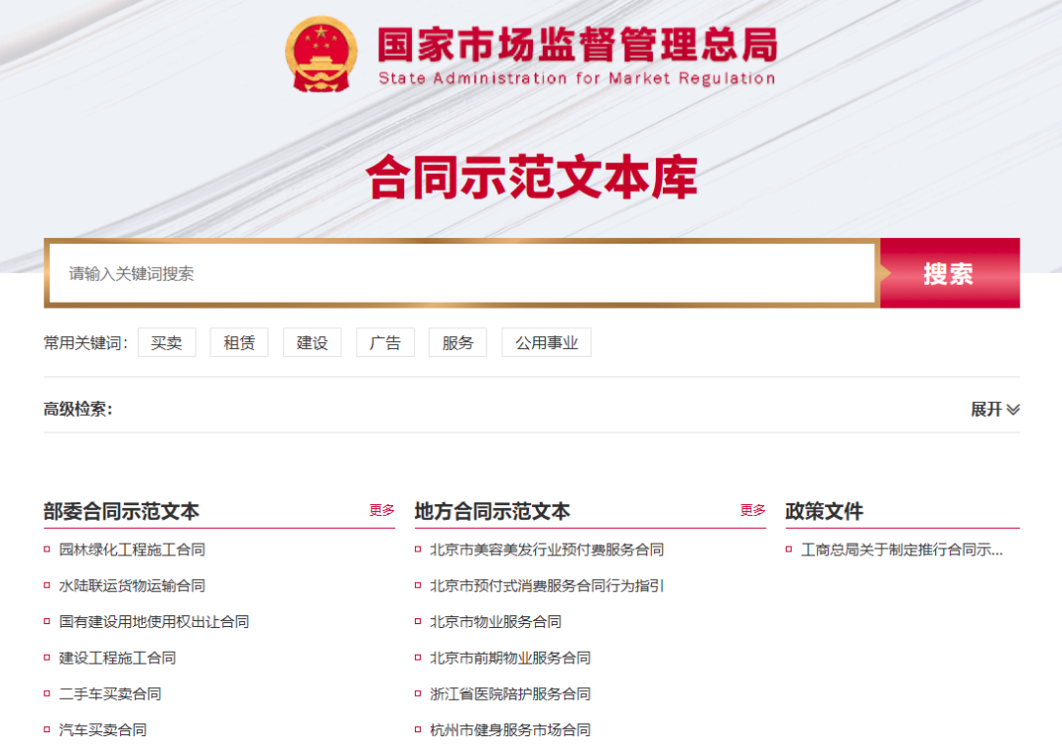The height and width of the screenshot is (747, 1062).
Task: Open 浙江省医院陪护服务合同 link
Action: click(510, 694)
